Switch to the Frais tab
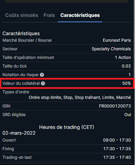Image resolution: width=135 pixels, height=165 pixels. (49, 15)
